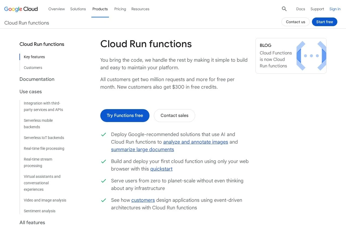
Task: Go to the Pricing page
Action: (x=120, y=9)
